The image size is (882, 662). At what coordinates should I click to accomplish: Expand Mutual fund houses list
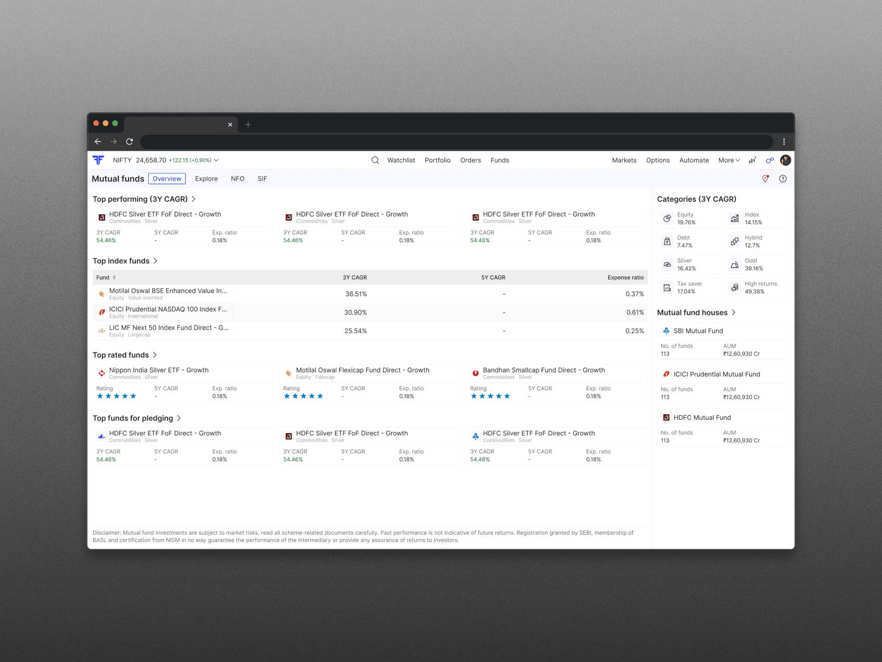[734, 313]
